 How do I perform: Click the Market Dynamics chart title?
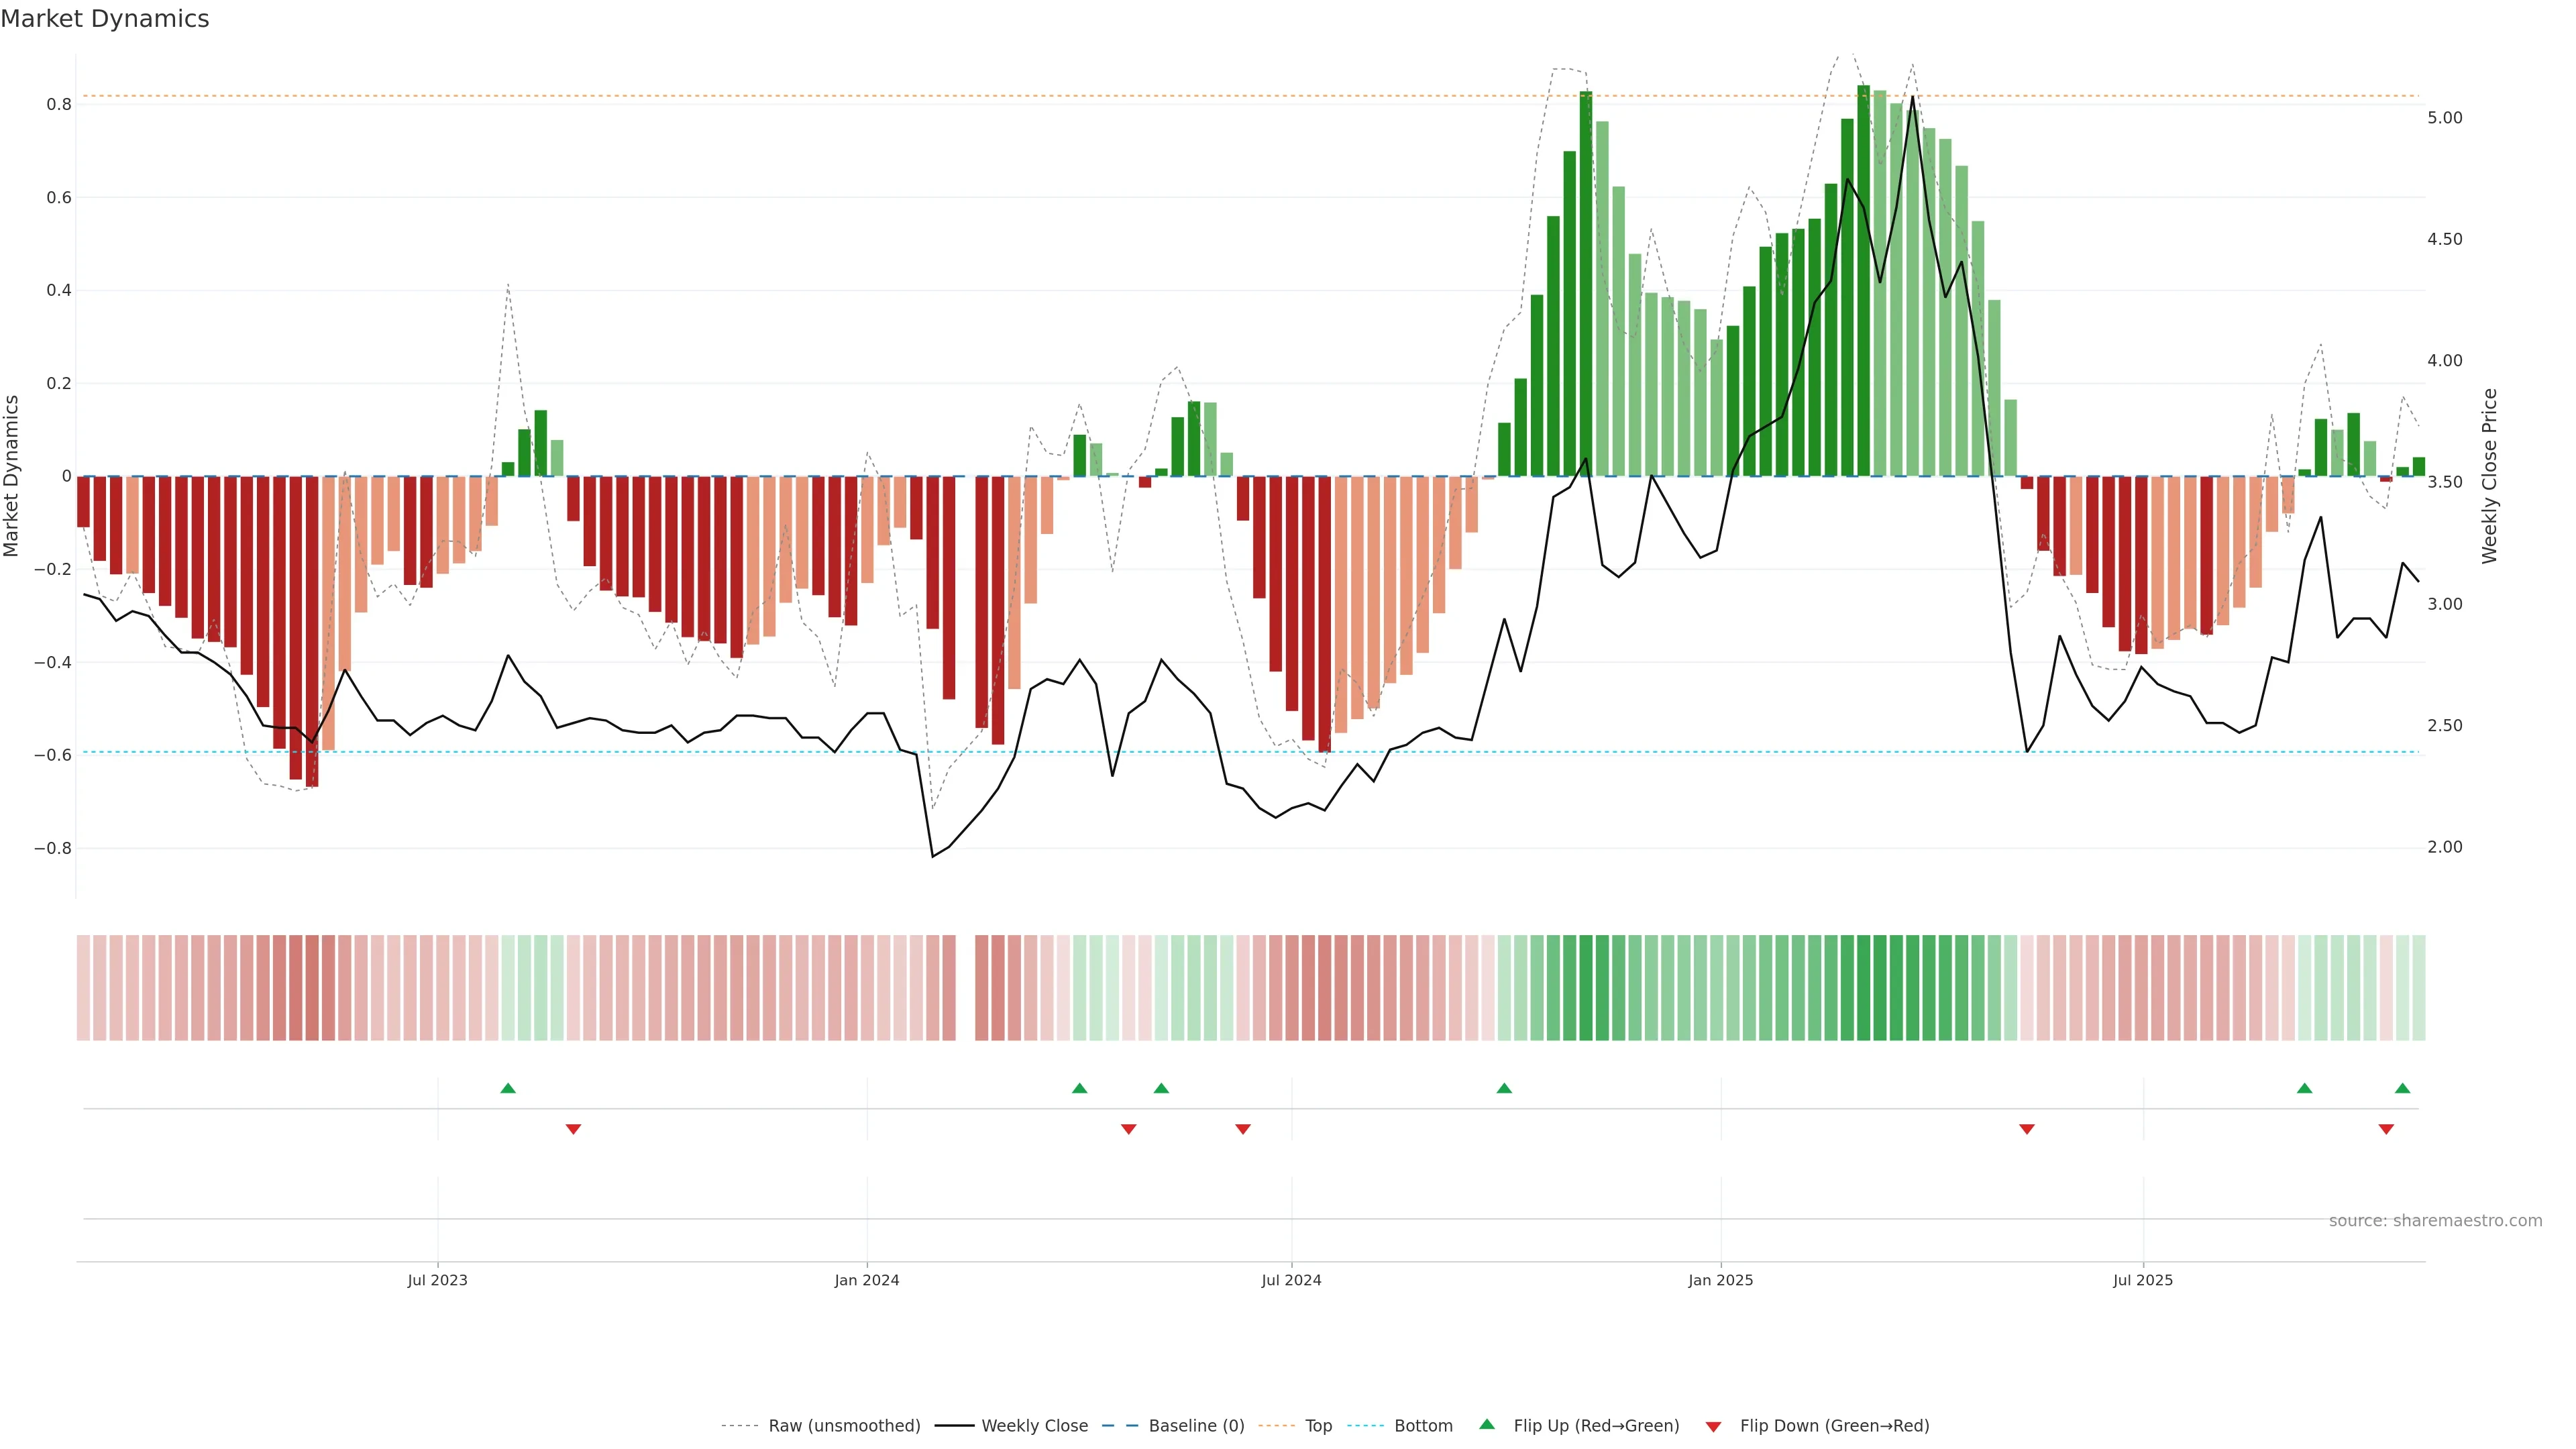[105, 19]
